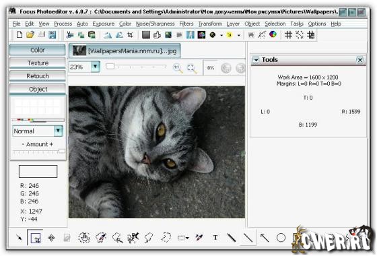377x256 pixels.
Task: Open the Normal blend mode dropdown
Action: click(58, 131)
